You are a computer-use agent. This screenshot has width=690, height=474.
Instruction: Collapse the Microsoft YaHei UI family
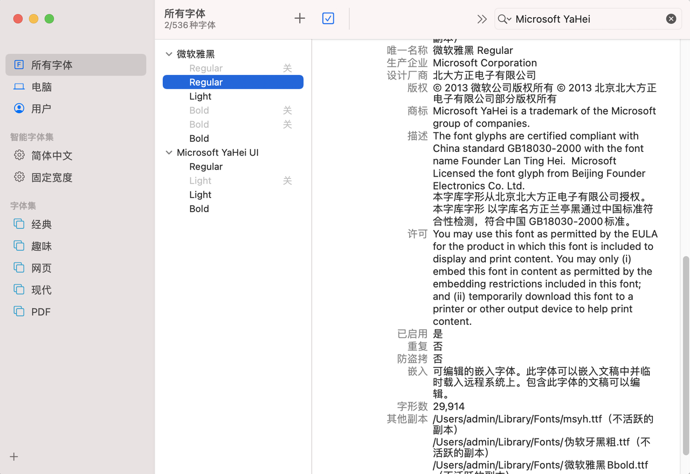pyautogui.click(x=169, y=152)
